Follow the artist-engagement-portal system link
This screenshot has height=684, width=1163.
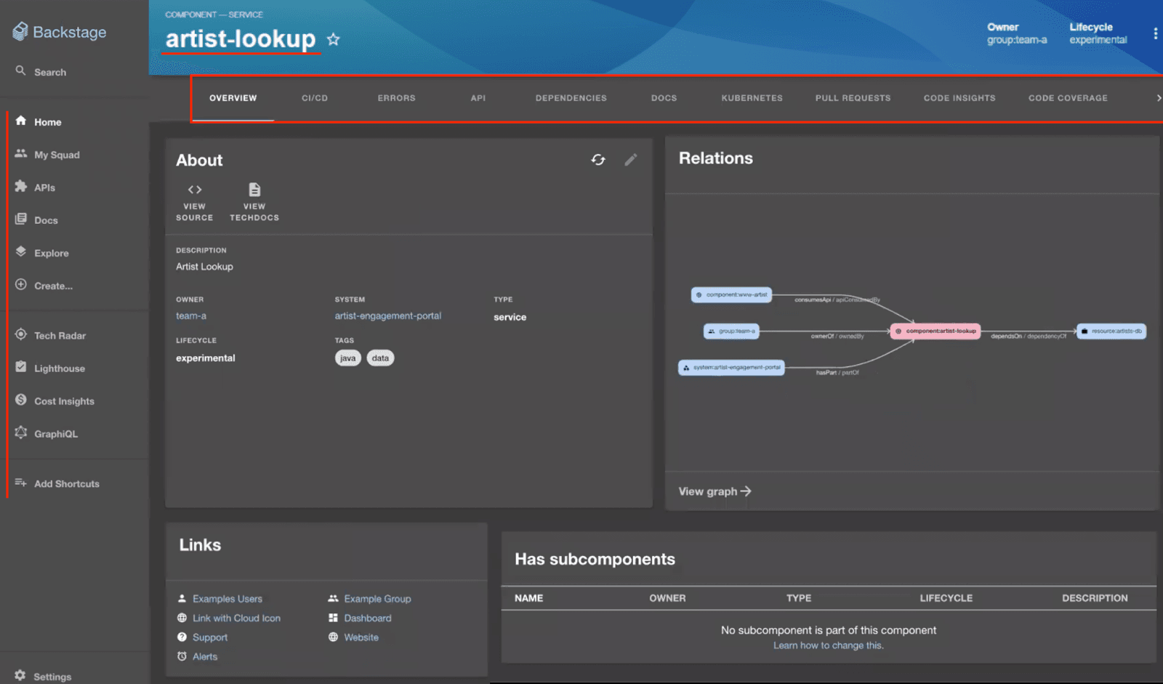point(387,316)
